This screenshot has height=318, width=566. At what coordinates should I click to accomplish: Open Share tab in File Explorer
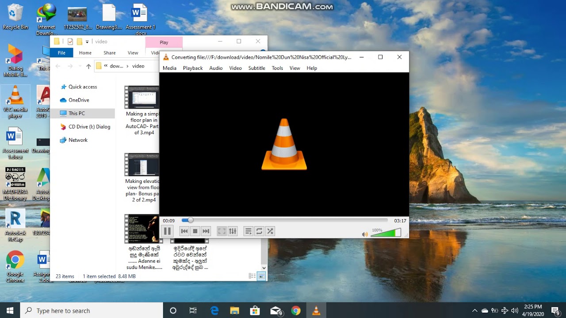tap(110, 53)
